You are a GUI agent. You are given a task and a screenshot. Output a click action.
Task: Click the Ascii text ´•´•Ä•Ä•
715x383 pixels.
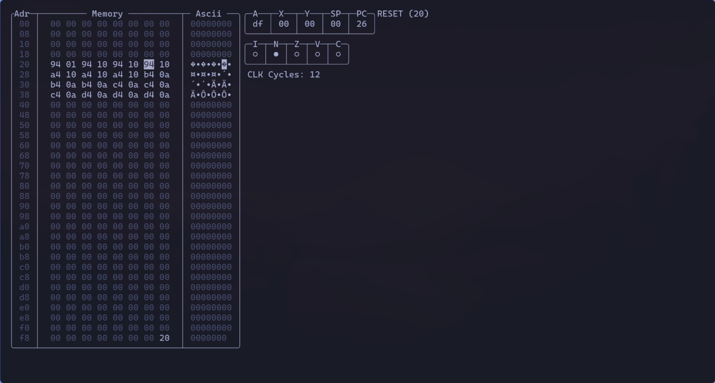tap(211, 85)
